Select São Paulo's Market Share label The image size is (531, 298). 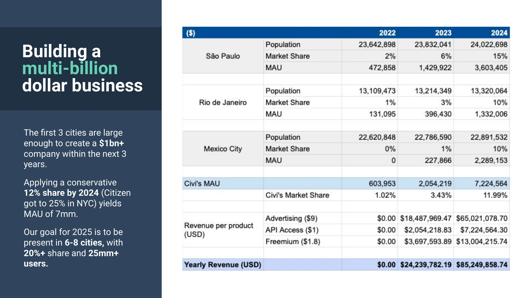pos(288,56)
